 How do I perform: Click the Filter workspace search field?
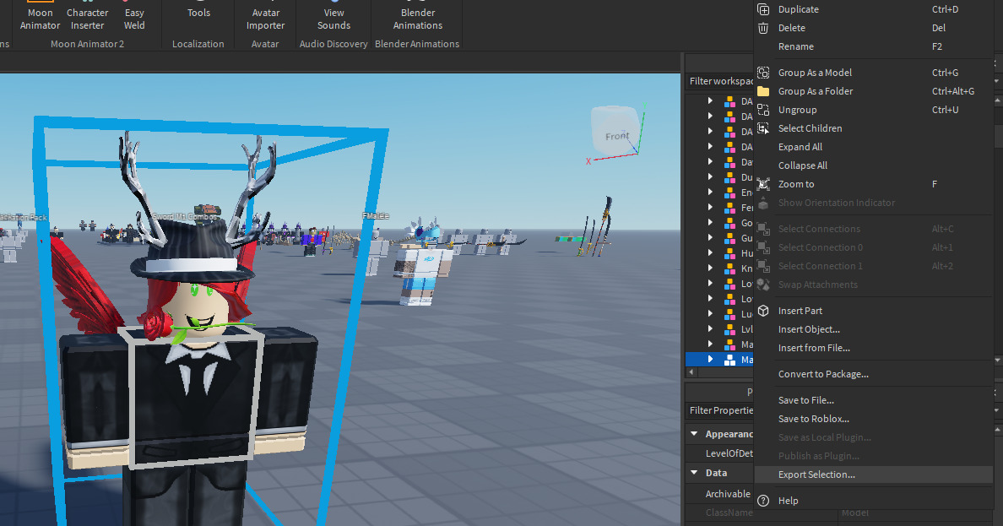point(719,81)
